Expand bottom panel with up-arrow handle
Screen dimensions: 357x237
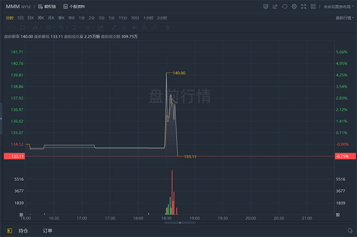click(180, 223)
